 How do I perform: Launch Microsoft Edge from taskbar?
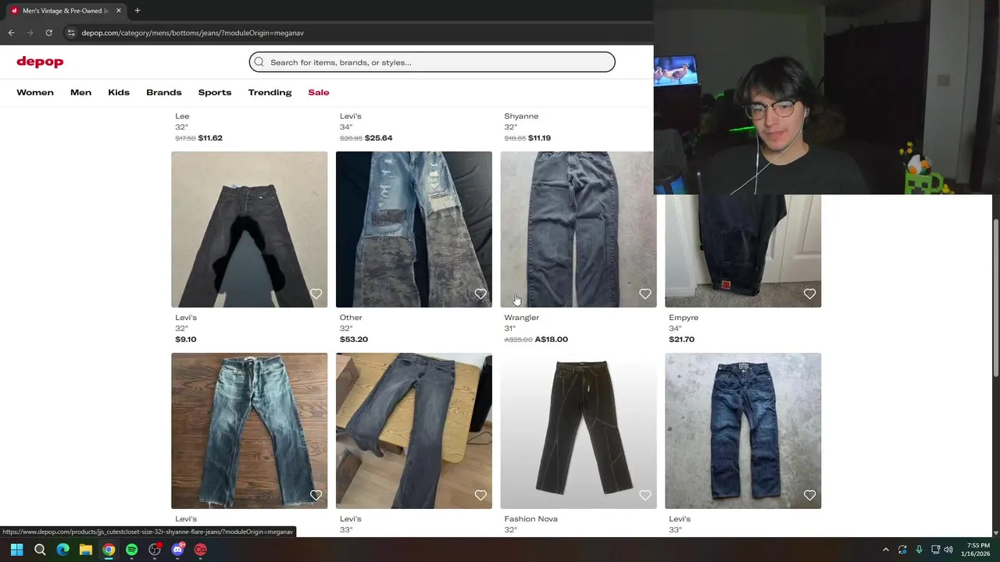pyautogui.click(x=62, y=550)
